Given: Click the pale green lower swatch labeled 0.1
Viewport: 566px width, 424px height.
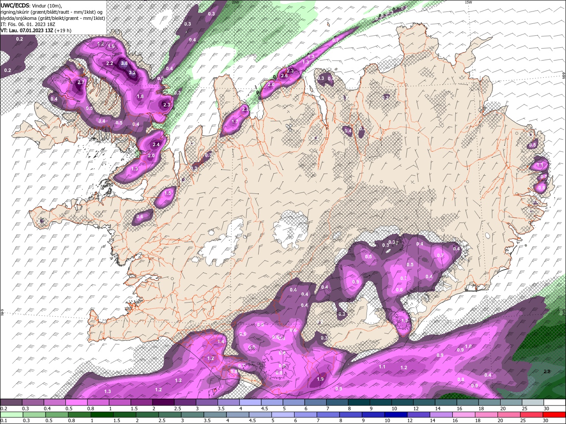Looking at the screenshot, I should tap(11, 415).
